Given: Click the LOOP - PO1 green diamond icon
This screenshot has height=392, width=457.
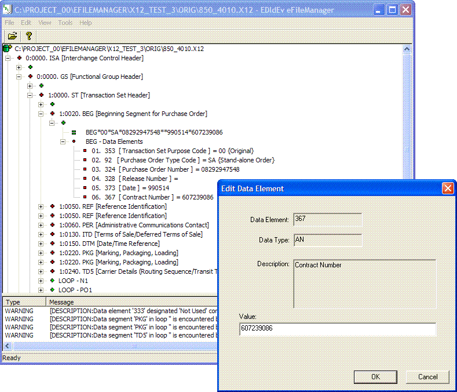Looking at the screenshot, I should click(52, 290).
